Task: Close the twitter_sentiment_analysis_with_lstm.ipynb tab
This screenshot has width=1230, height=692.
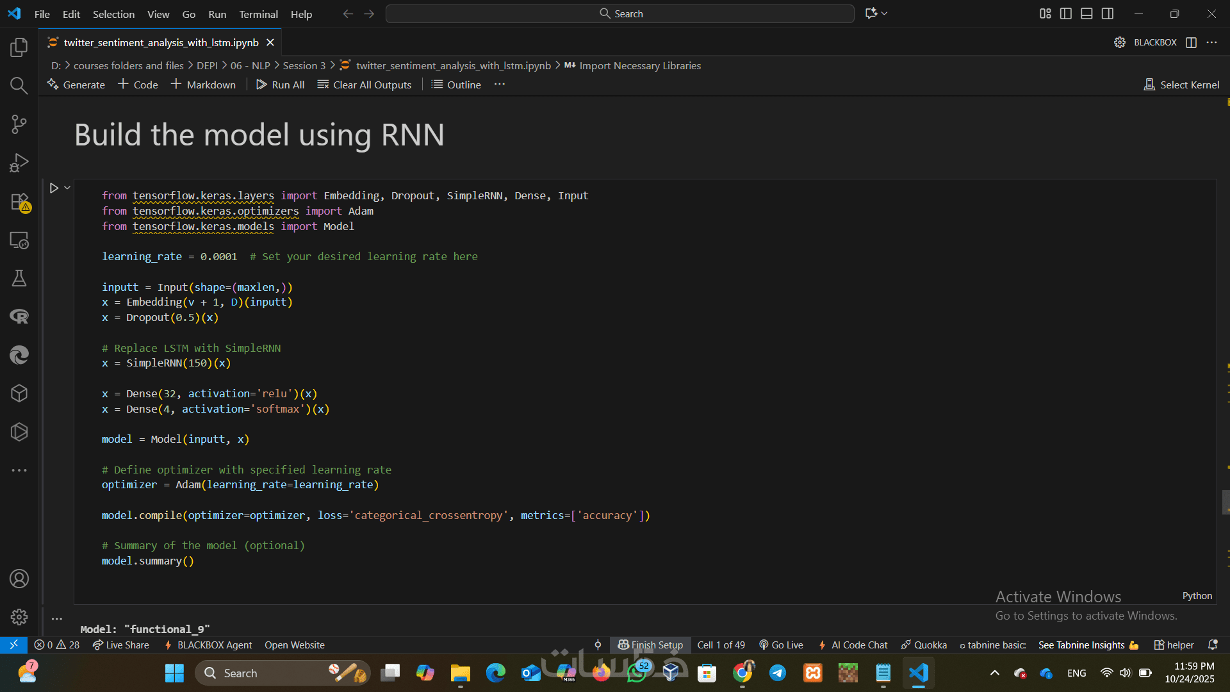Action: point(270,42)
